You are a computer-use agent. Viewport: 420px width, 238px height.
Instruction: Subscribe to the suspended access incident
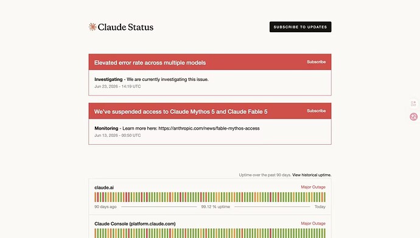316,111
